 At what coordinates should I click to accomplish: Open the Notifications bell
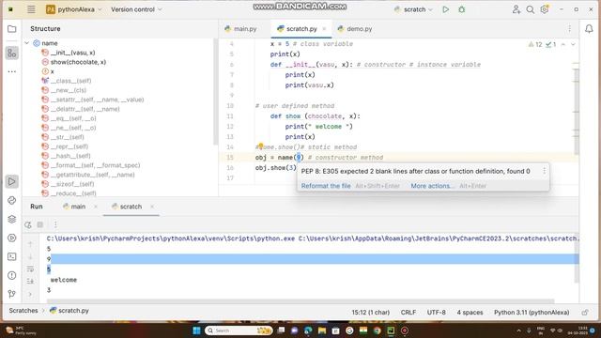pos(589,29)
